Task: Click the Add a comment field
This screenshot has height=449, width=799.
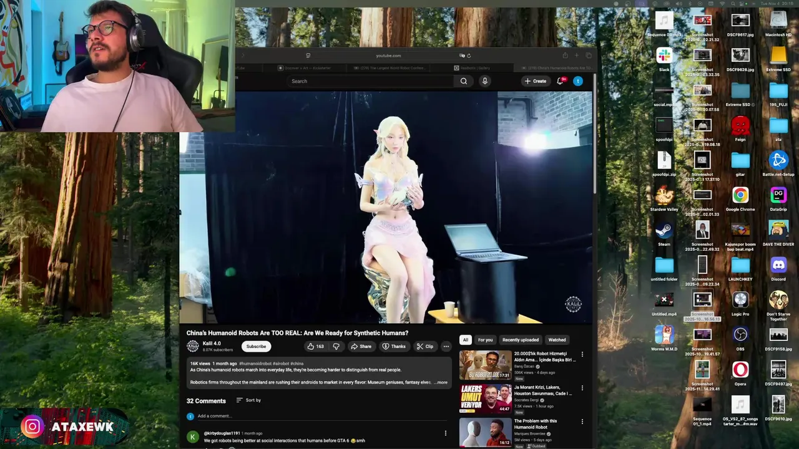Action: point(321,416)
